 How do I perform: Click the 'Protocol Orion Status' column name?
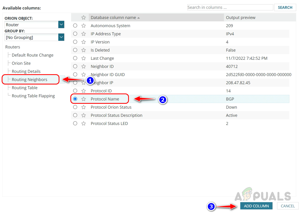coord(111,107)
